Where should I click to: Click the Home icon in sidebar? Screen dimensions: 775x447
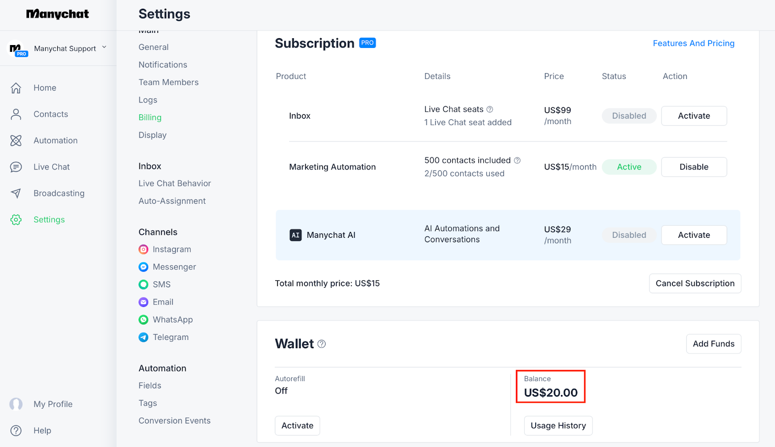(x=16, y=88)
